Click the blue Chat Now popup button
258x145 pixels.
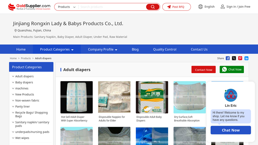tap(231, 130)
